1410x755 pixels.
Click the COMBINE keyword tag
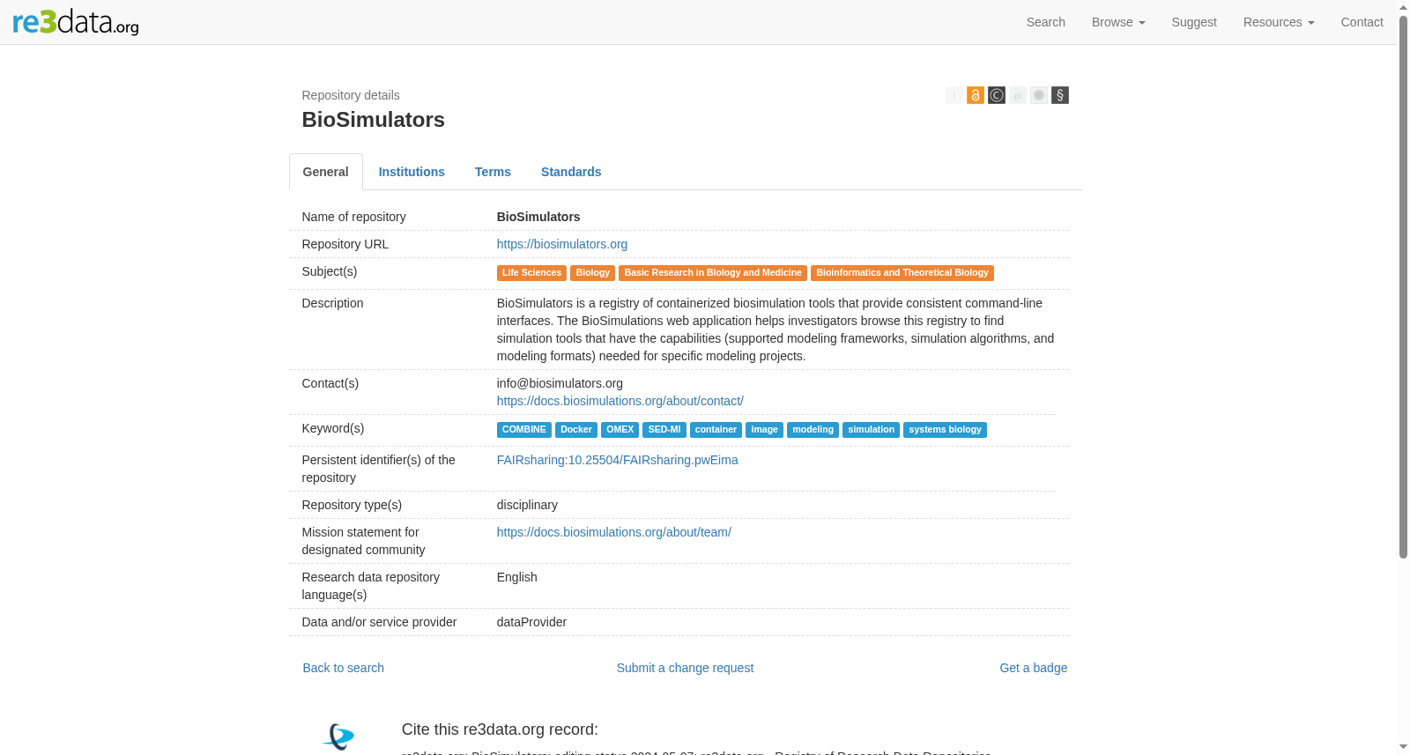(524, 430)
